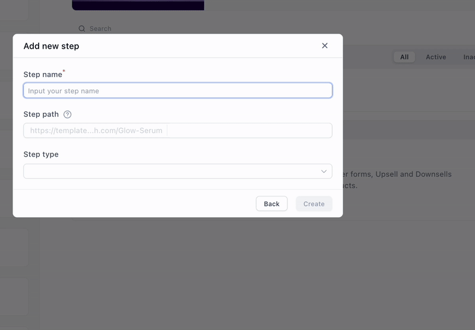Image resolution: width=475 pixels, height=330 pixels.
Task: Select the partially visible Inactive tab
Action: coord(468,57)
